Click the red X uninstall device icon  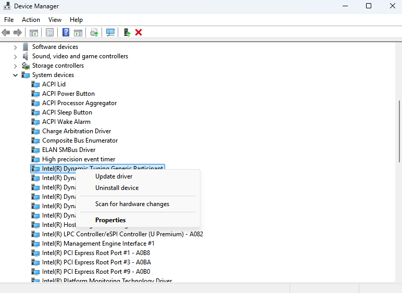click(x=139, y=32)
